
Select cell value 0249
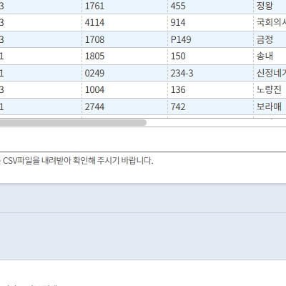[x=94, y=73]
